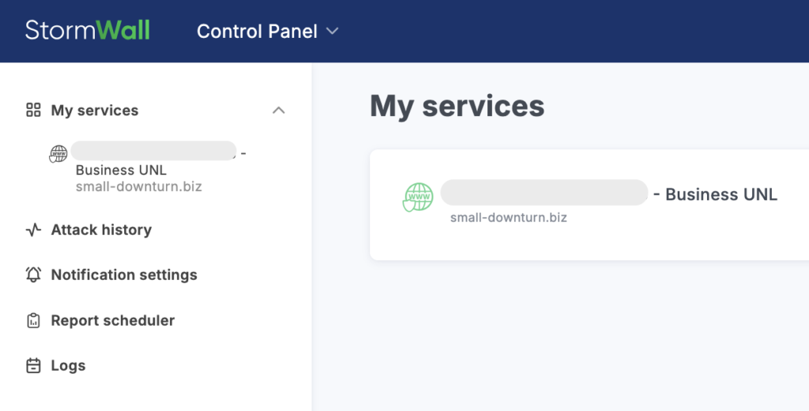Click the Attack history pulse icon

33,230
